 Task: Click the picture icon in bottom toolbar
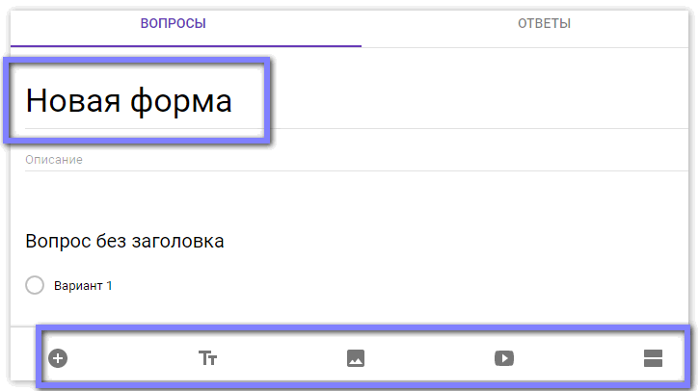356,358
